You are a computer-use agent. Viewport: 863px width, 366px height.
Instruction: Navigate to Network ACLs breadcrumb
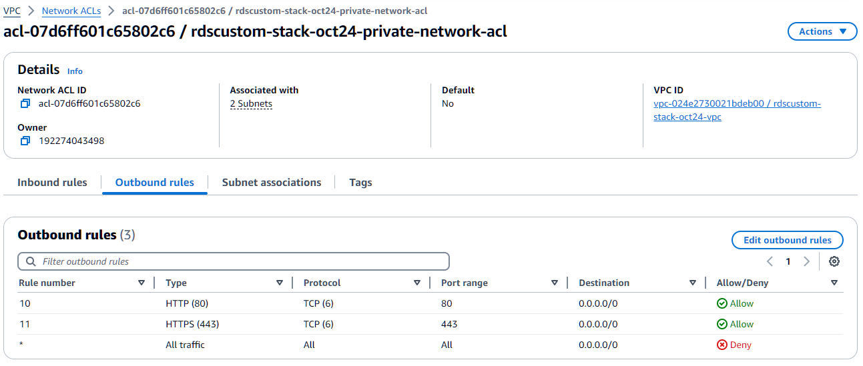tap(71, 11)
